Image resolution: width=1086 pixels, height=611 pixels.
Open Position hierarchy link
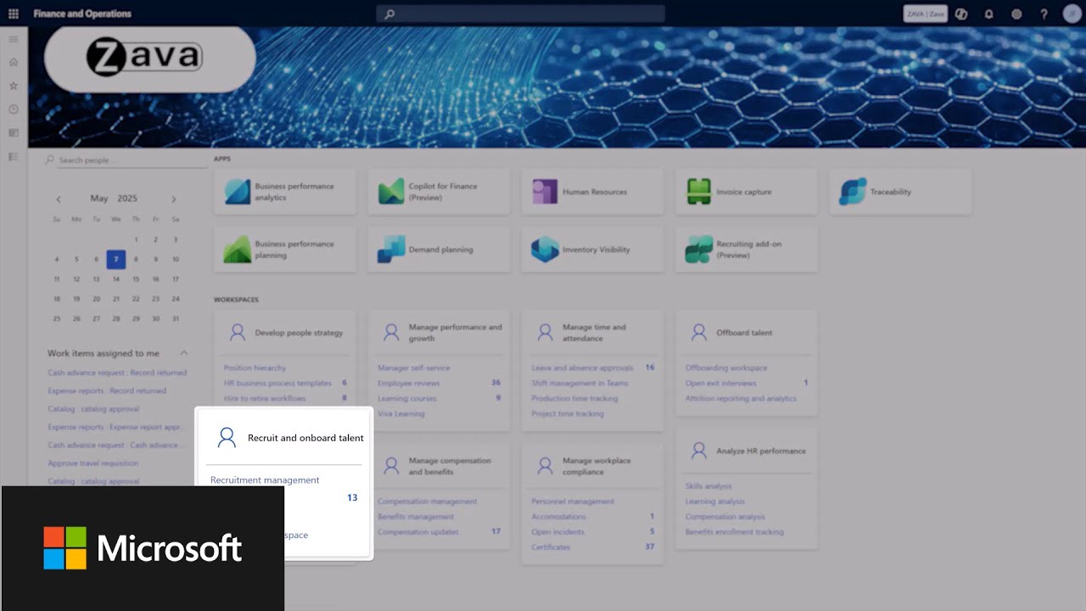pyautogui.click(x=255, y=368)
